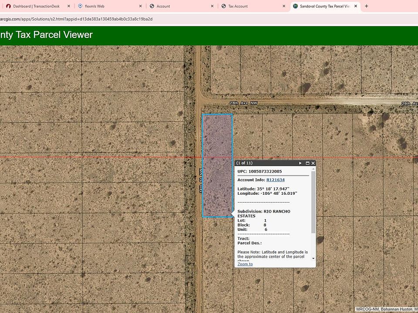Close the Dashboard TransactionDesk tab
The height and width of the screenshot is (313, 418).
69,6
